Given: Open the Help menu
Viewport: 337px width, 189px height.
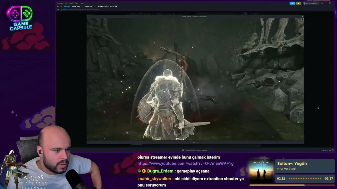Looking at the screenshot, I should 82,3.
